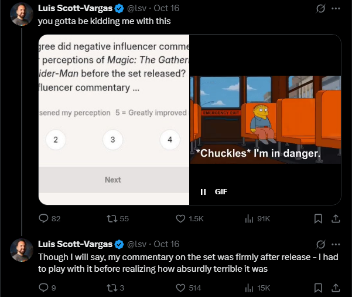Like the first tweet with 1.5K likes

coord(181,218)
